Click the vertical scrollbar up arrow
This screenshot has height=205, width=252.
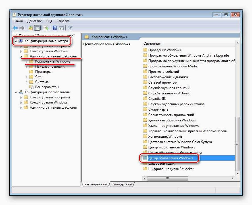(x=238, y=43)
